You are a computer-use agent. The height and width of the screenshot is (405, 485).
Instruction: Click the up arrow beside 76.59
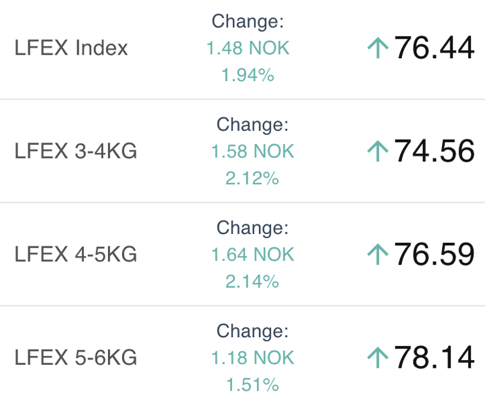(378, 254)
